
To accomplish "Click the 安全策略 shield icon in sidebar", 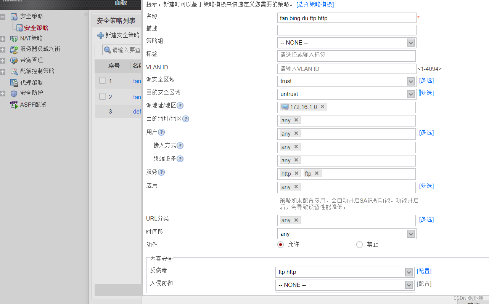I will (14, 16).
